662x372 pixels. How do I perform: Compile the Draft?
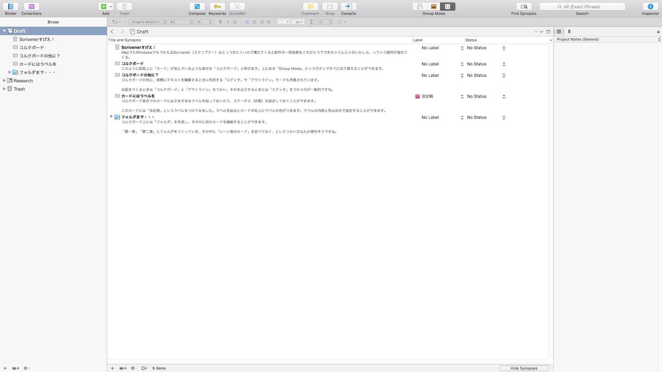348,7
